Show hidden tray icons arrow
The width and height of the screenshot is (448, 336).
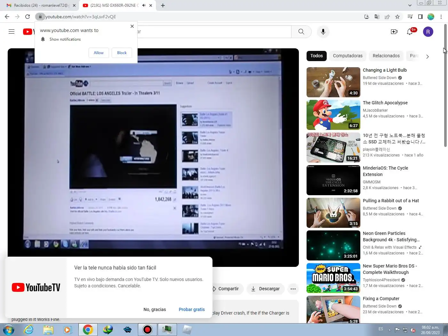(x=389, y=330)
